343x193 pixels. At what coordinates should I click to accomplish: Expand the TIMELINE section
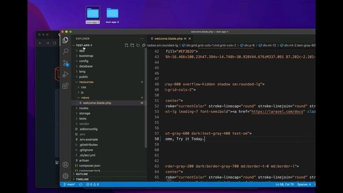click(x=109, y=179)
